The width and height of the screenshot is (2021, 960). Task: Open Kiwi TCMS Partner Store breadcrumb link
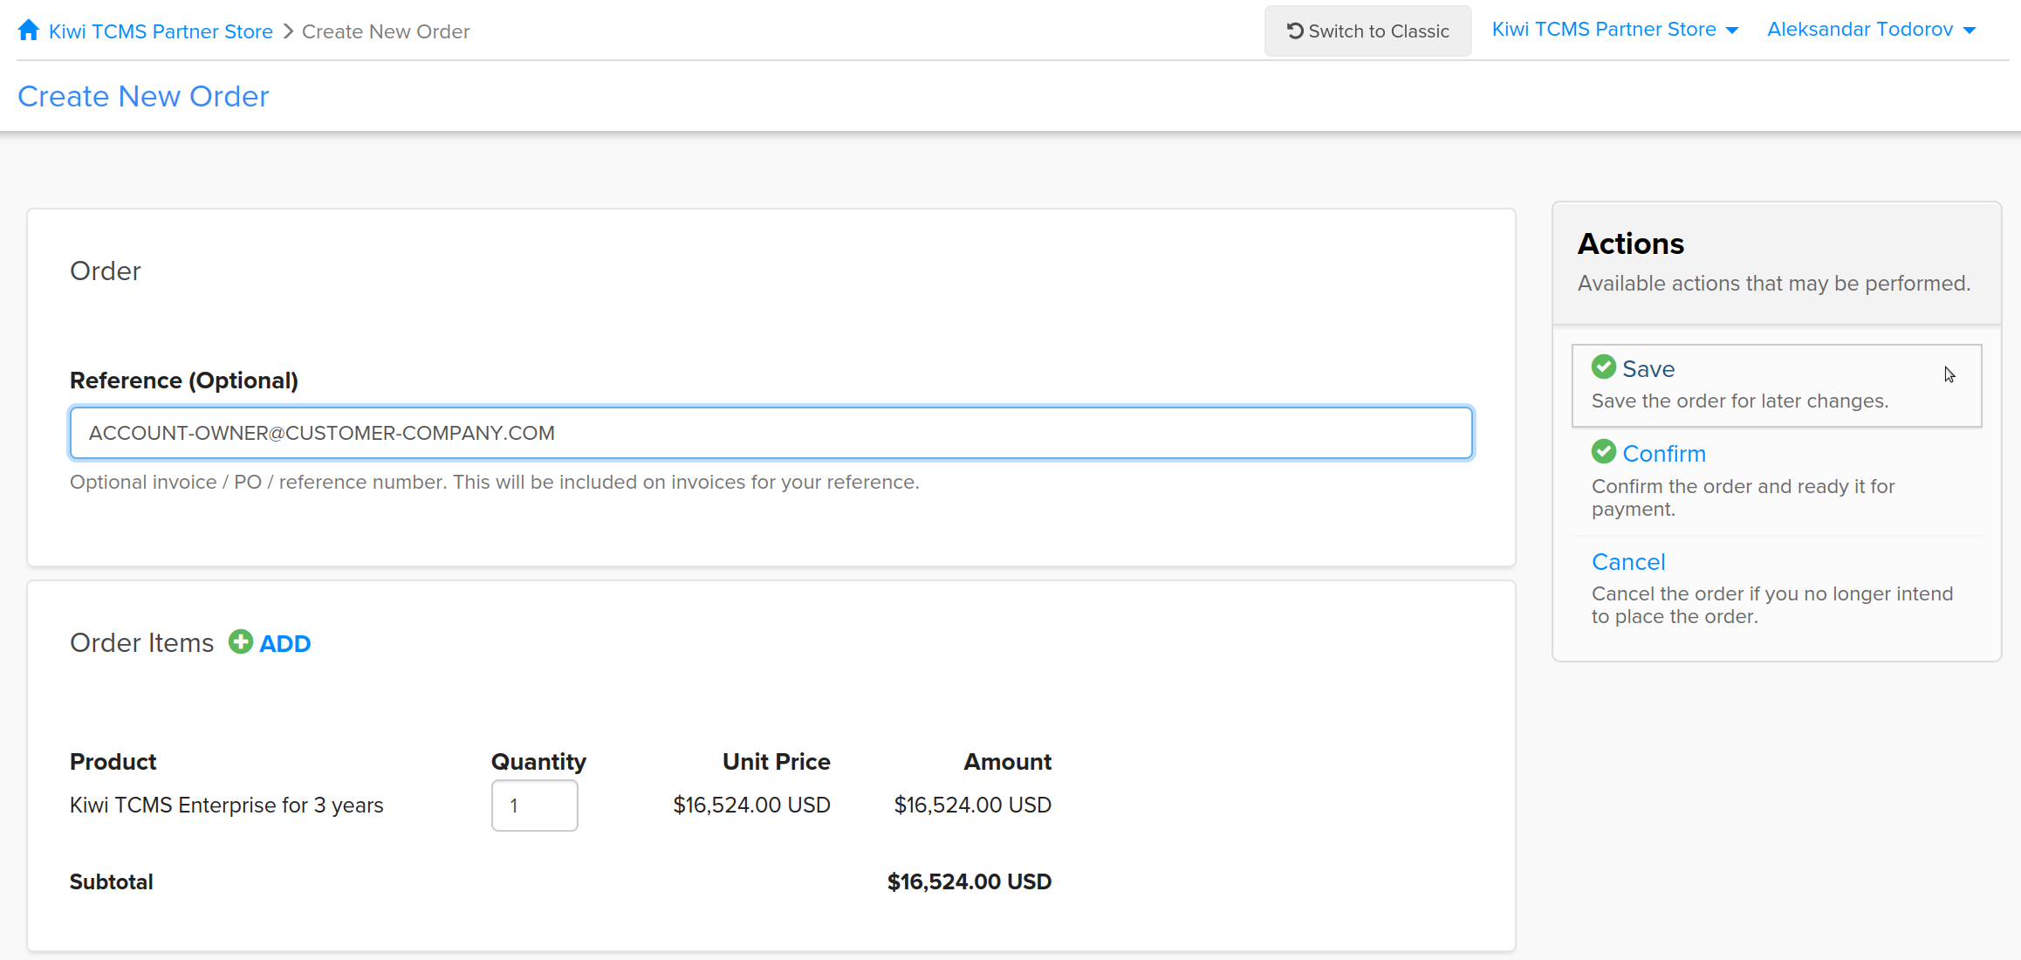[x=161, y=31]
